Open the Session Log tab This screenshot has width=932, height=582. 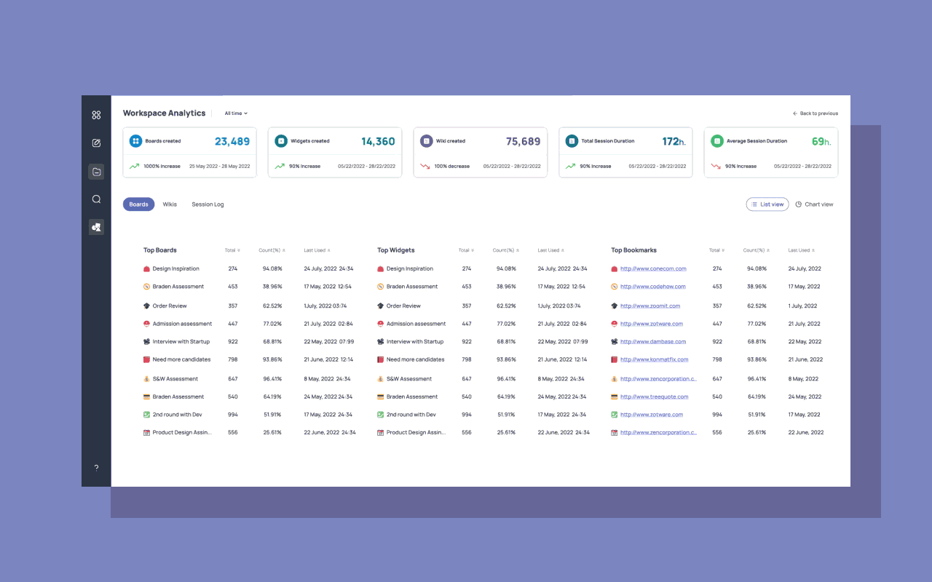coord(208,204)
